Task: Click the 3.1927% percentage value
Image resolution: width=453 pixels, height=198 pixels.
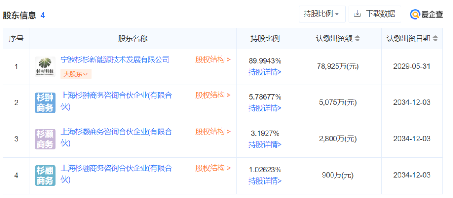Action: pyautogui.click(x=265, y=134)
